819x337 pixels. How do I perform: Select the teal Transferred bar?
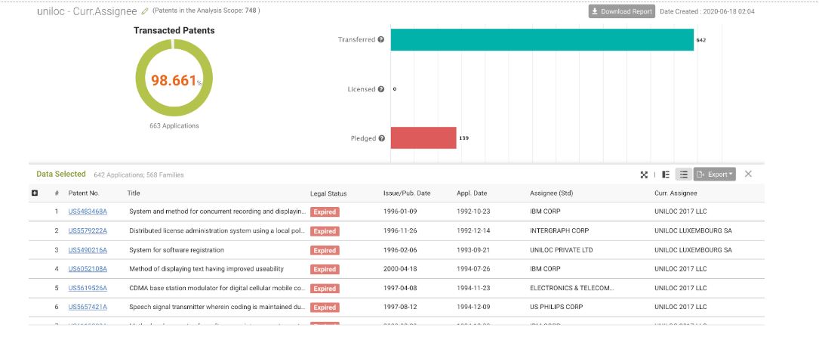[542, 40]
